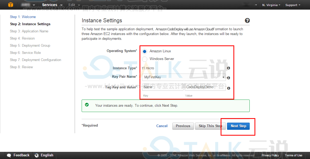Open the Support dropdown
Screen dimensions: 310x159
[x=293, y=5]
